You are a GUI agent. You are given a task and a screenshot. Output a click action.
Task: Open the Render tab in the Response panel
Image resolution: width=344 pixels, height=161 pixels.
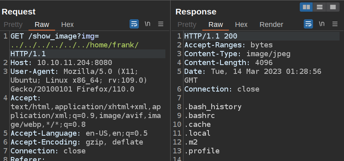(271, 24)
